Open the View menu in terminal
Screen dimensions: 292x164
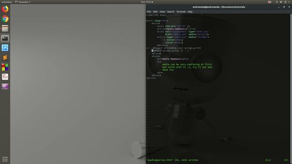click(x=162, y=12)
